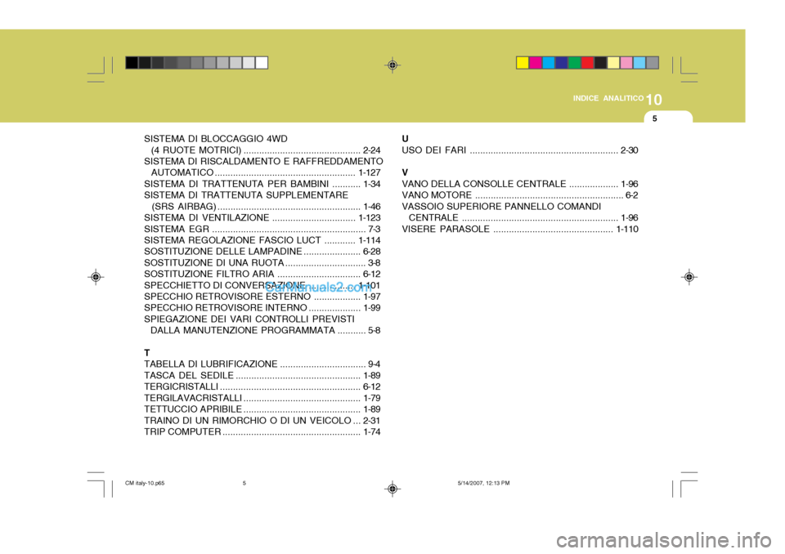Click SOSTITUZIONE FILTRO ARIA entry
Viewport: 785px width, 554px height.
[262, 274]
